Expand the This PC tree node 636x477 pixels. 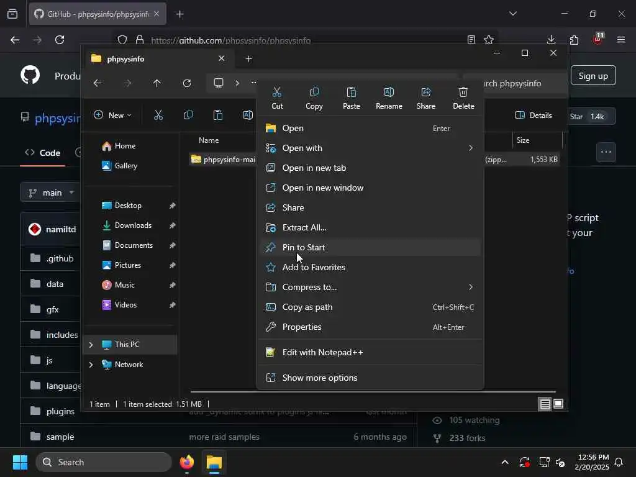tap(91, 345)
